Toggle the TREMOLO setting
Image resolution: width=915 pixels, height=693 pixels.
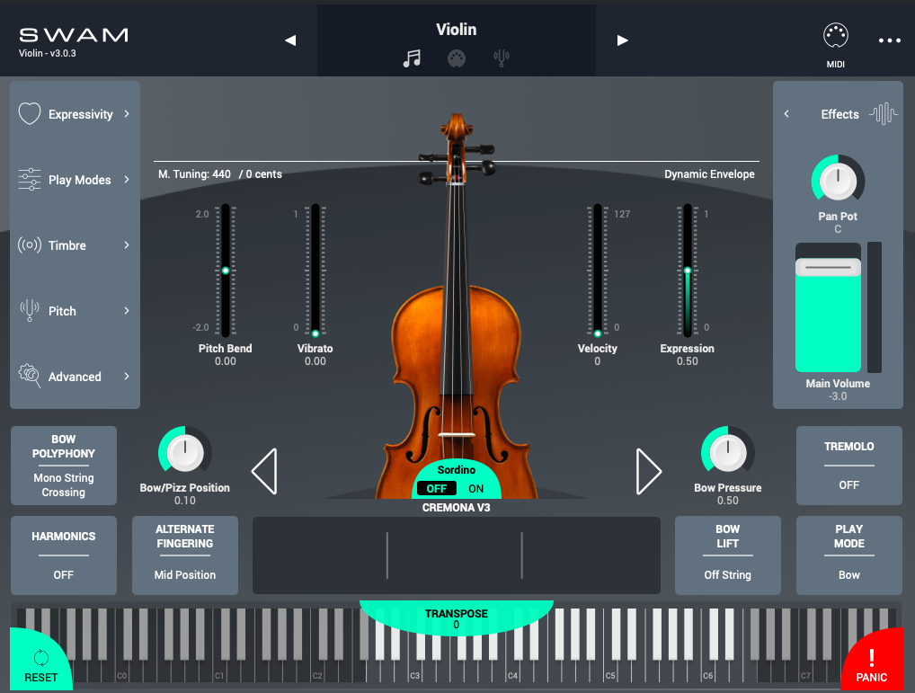pyautogui.click(x=848, y=466)
